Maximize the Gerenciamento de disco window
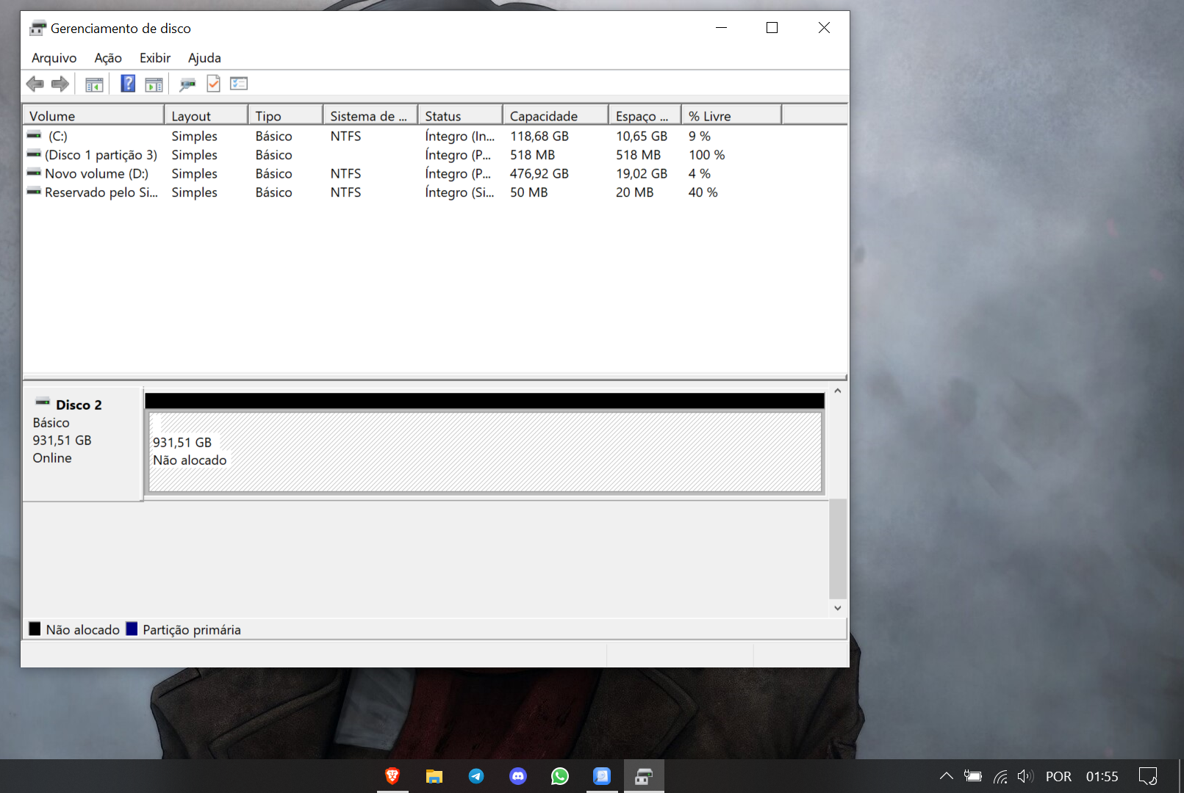1184x793 pixels. coord(772,28)
